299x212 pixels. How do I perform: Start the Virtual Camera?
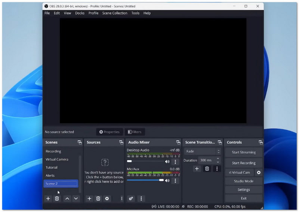click(240, 172)
